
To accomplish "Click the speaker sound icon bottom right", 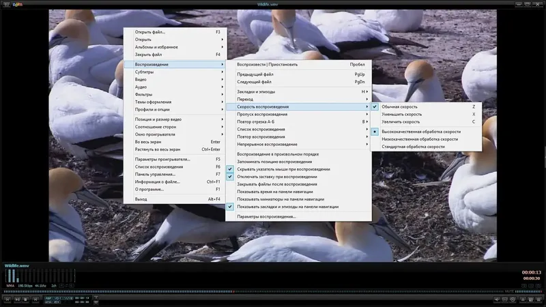I will (497, 299).
